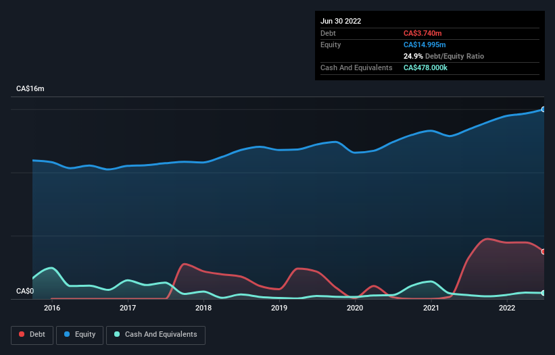Click Cash And Equivalents label in tooltip
This screenshot has width=555, height=355.
coord(356,67)
